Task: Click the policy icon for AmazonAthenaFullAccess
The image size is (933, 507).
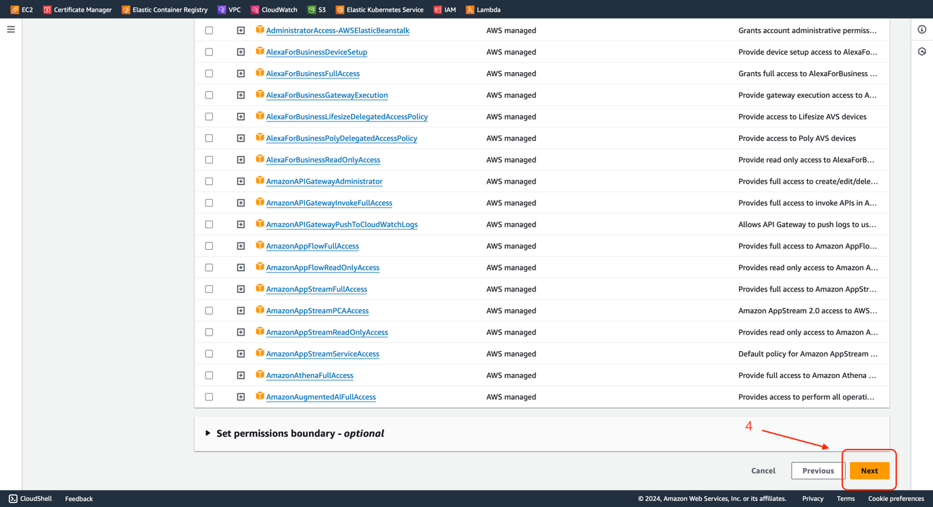Action: tap(260, 375)
